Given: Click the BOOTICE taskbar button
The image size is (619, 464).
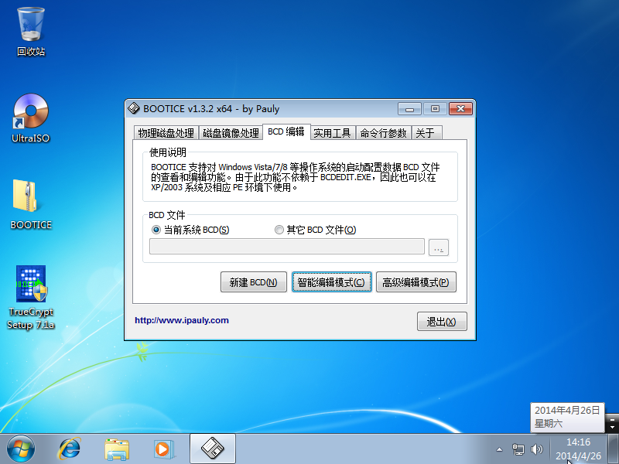Looking at the screenshot, I should (x=213, y=449).
